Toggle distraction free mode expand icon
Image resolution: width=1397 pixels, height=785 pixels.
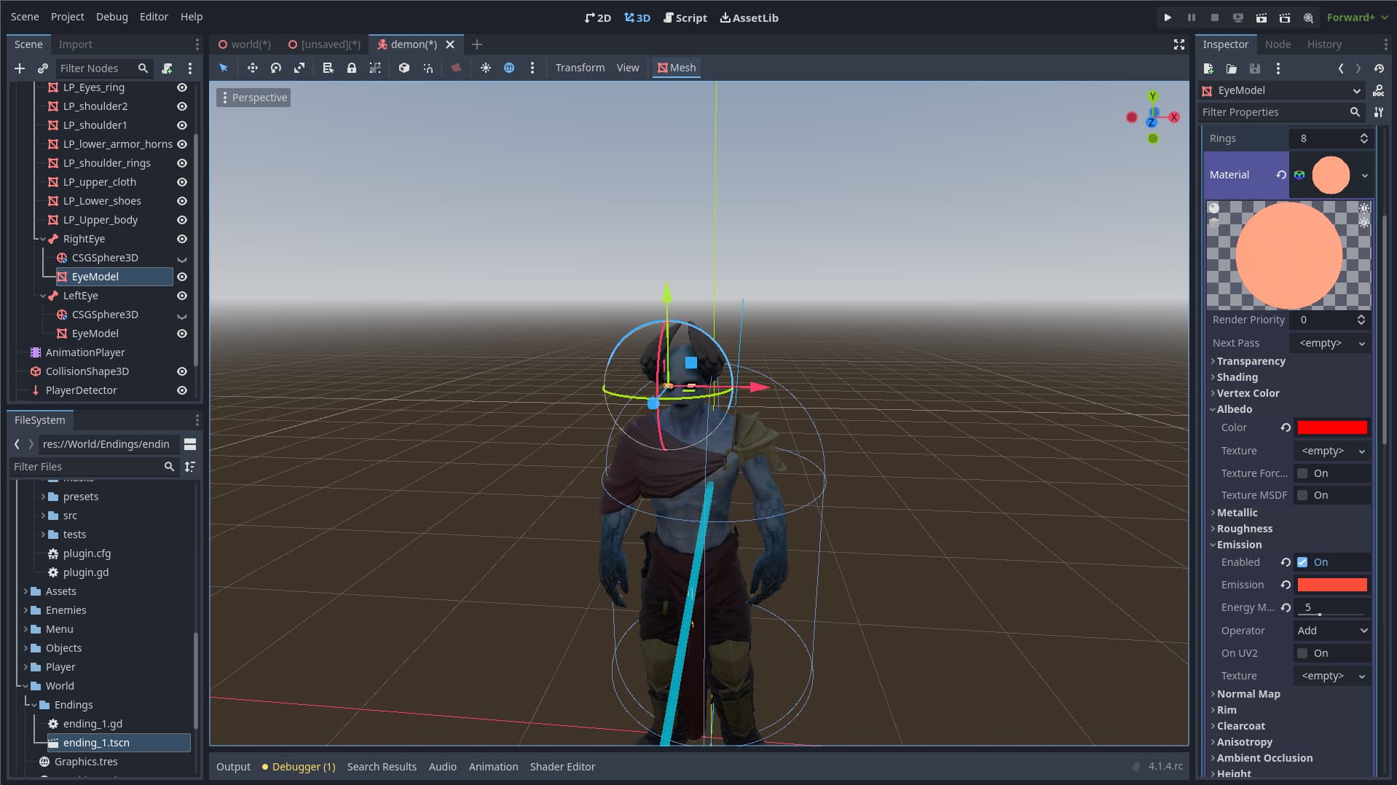[x=1179, y=44]
